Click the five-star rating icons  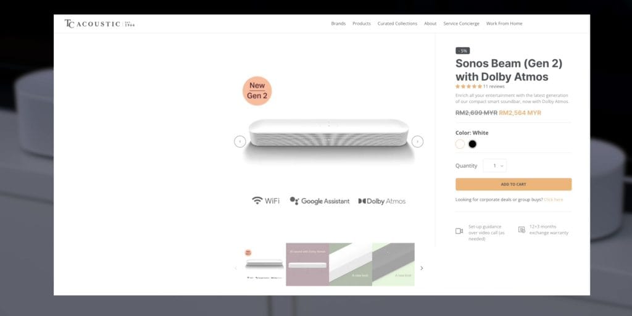coord(468,86)
